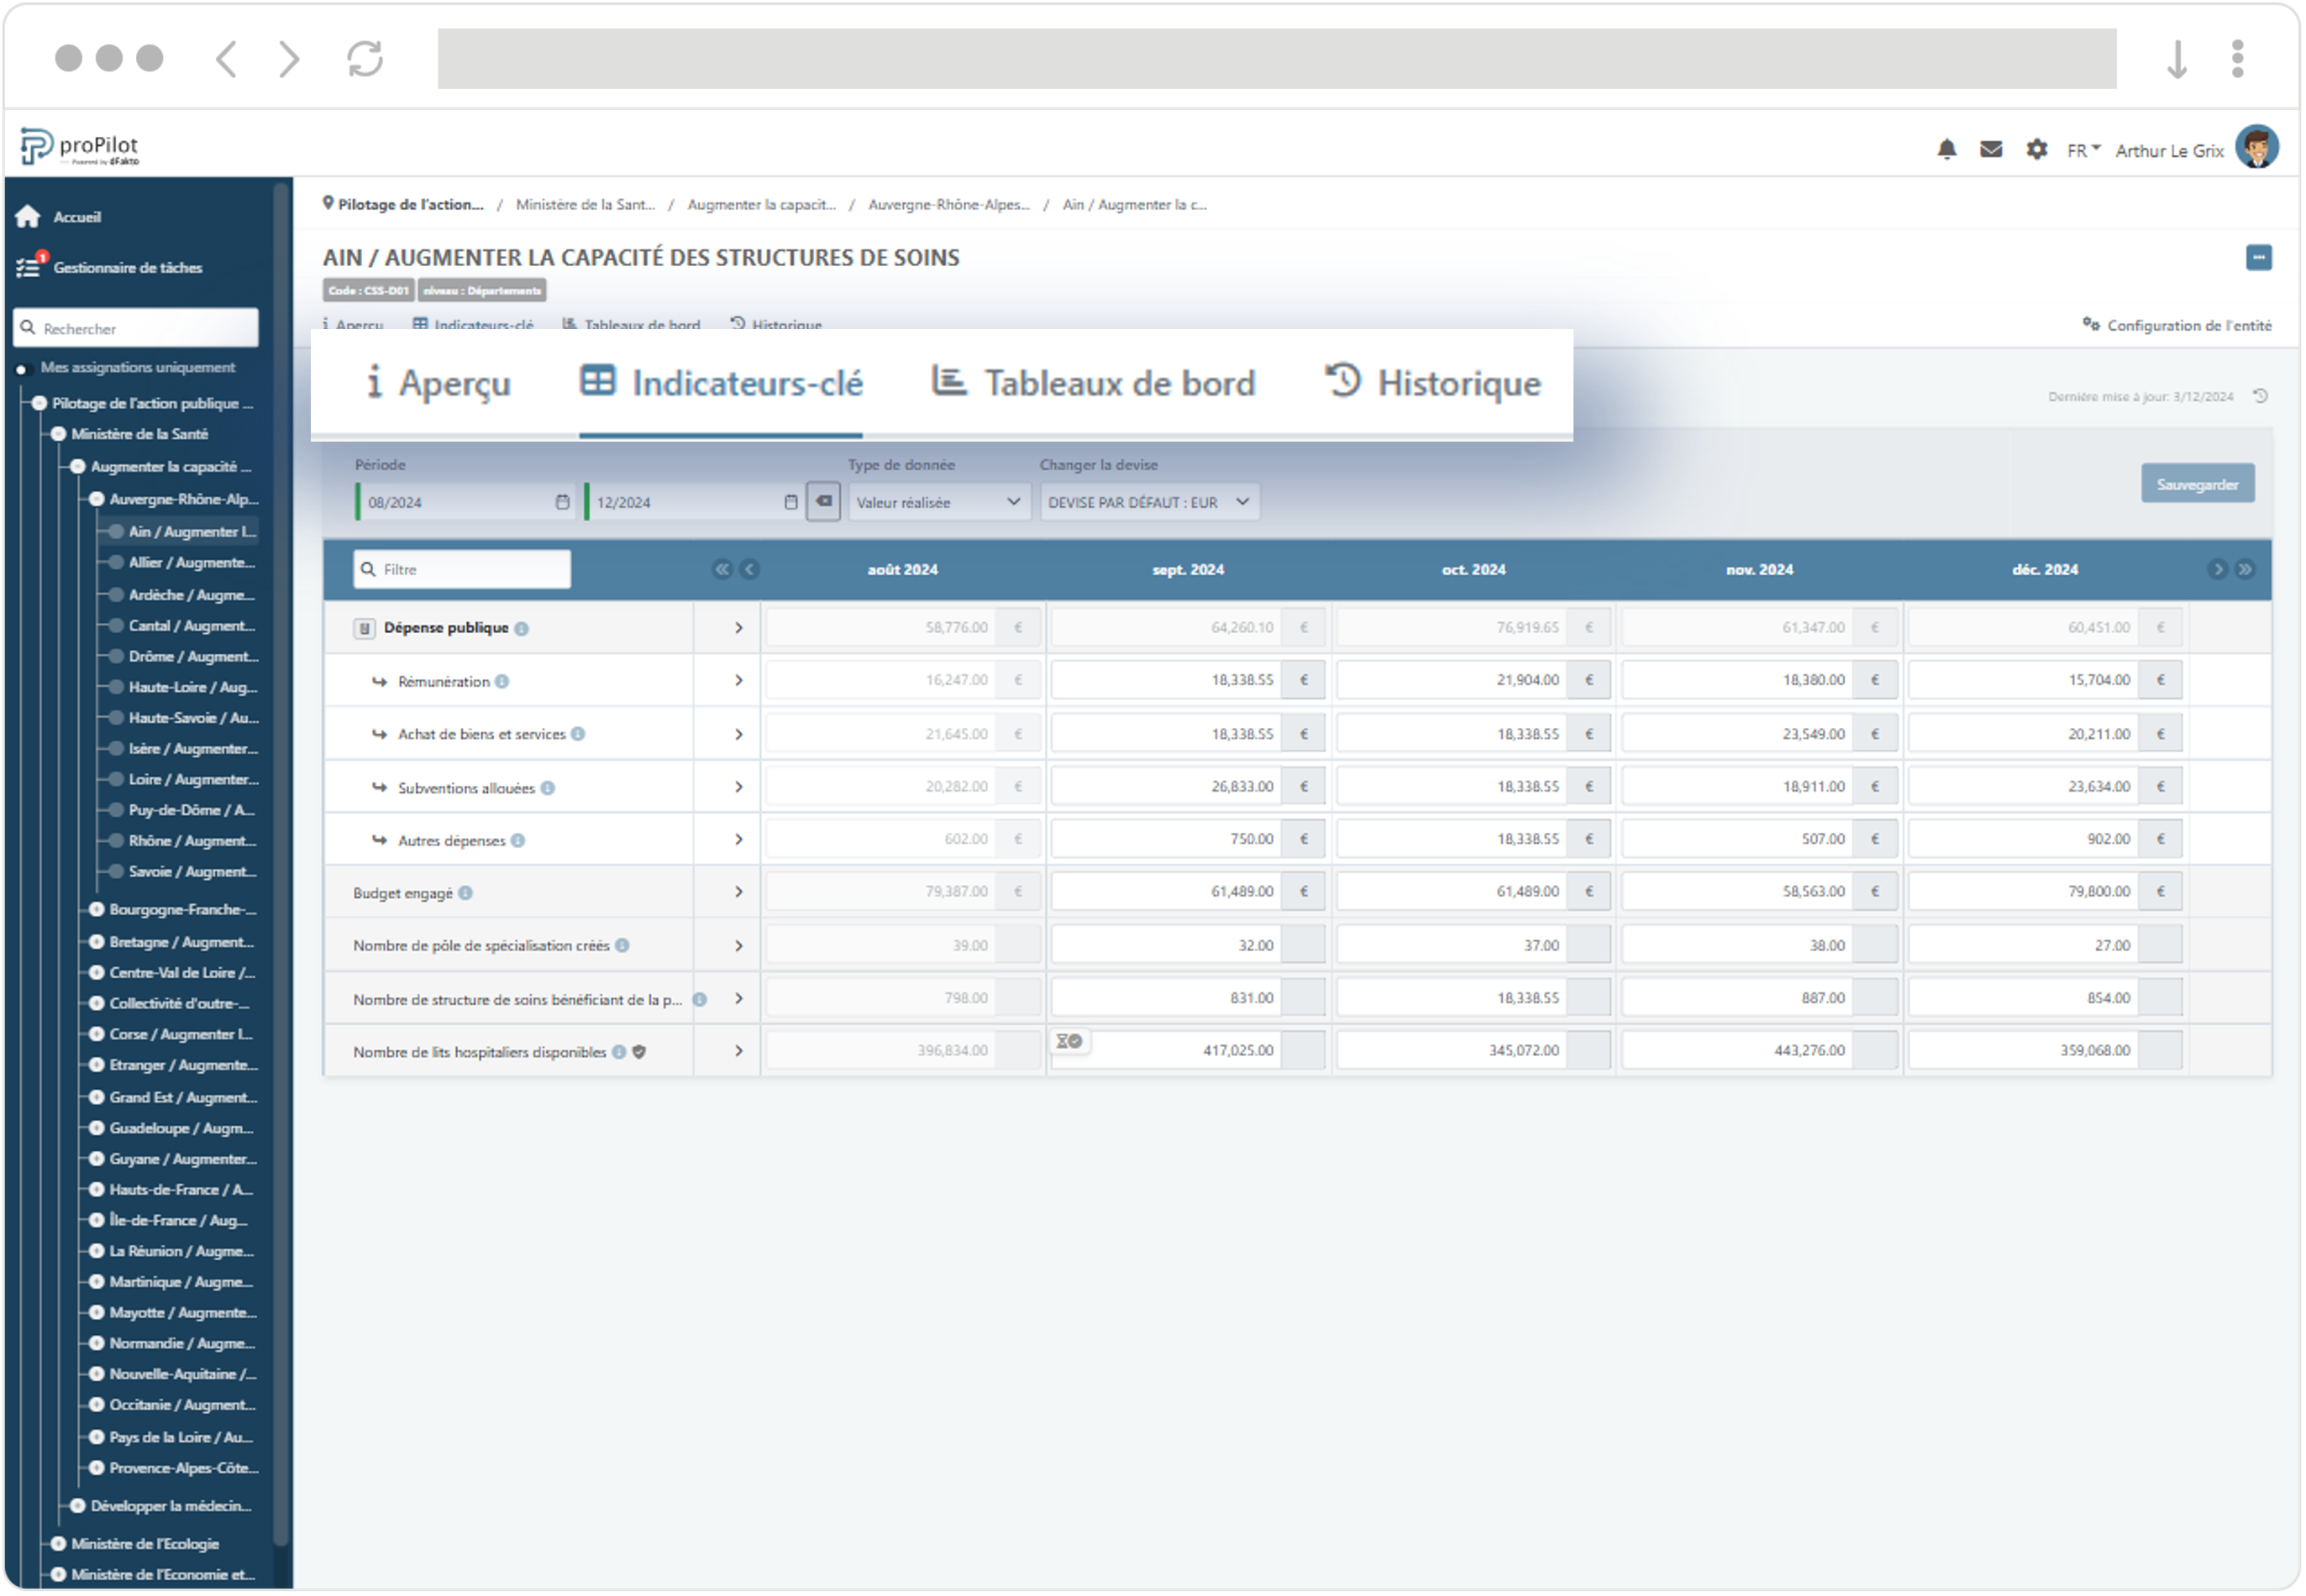Open the mail envelope icon
2306x1596 pixels.
(x=1993, y=150)
